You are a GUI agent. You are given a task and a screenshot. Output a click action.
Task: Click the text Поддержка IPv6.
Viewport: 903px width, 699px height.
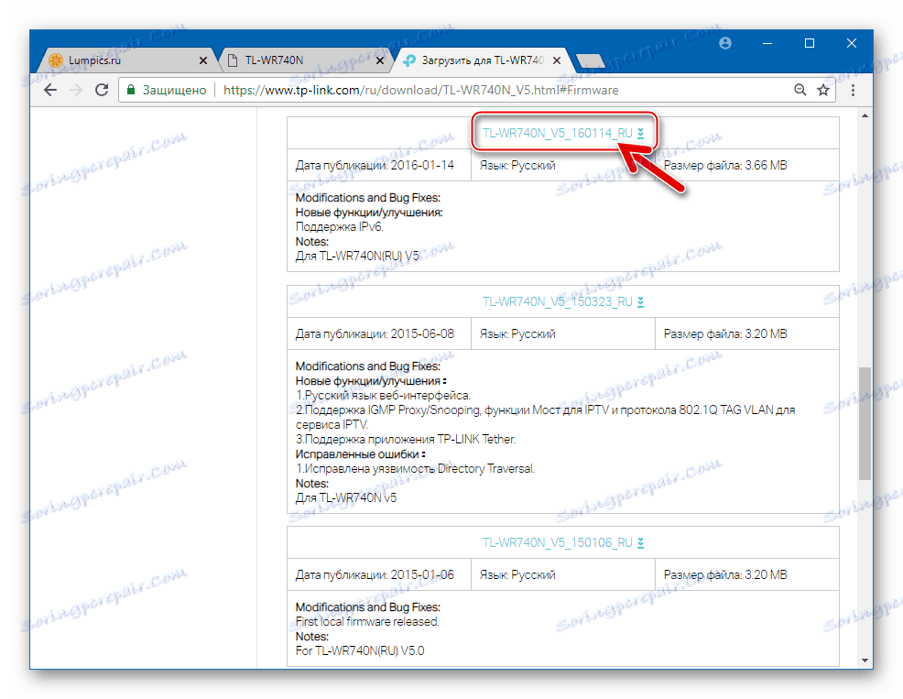[340, 227]
